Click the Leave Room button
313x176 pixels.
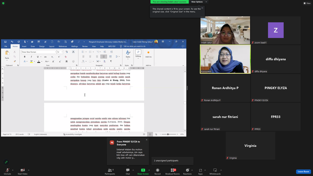303,172
